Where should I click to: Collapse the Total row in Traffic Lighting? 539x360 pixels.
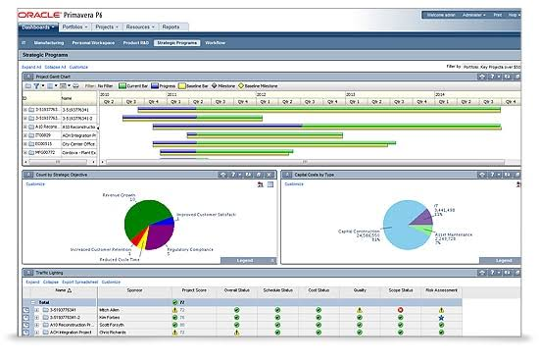coord(33,302)
